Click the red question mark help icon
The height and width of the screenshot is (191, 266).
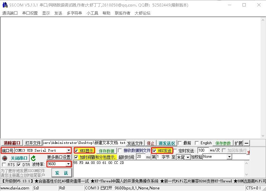tap(248, 152)
